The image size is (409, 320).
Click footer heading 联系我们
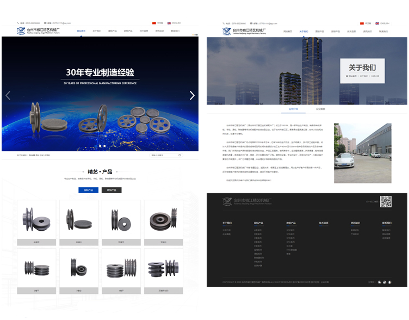387,223
